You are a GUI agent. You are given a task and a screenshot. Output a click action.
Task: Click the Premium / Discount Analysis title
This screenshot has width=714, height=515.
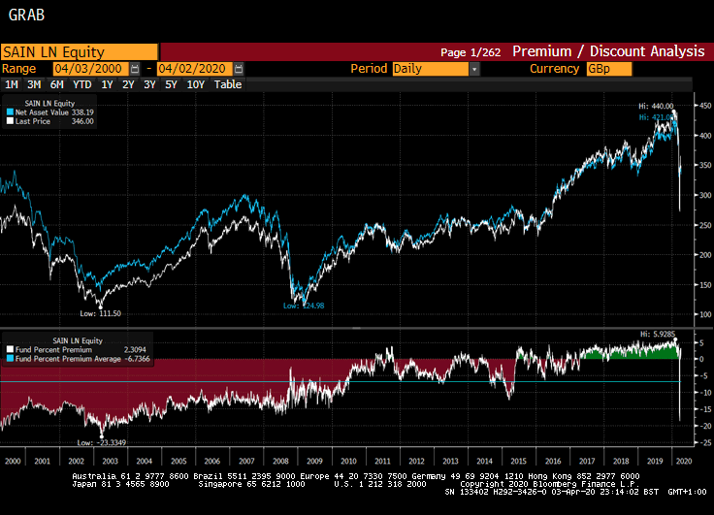607,52
